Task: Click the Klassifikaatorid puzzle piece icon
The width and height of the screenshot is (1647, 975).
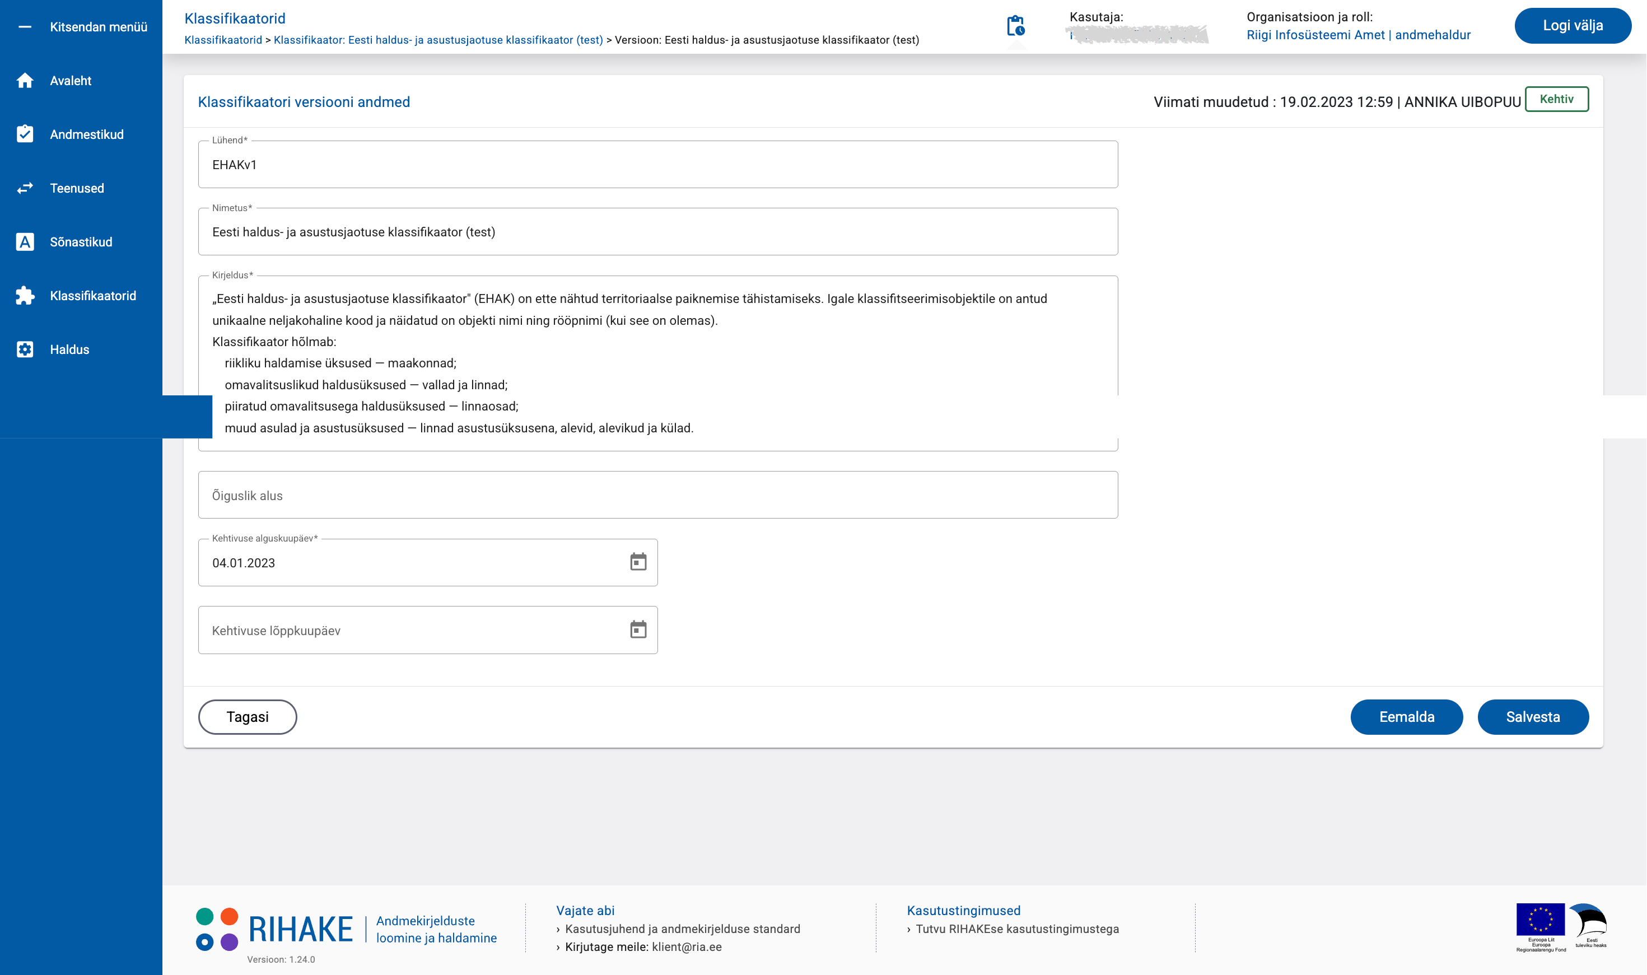Action: [25, 296]
